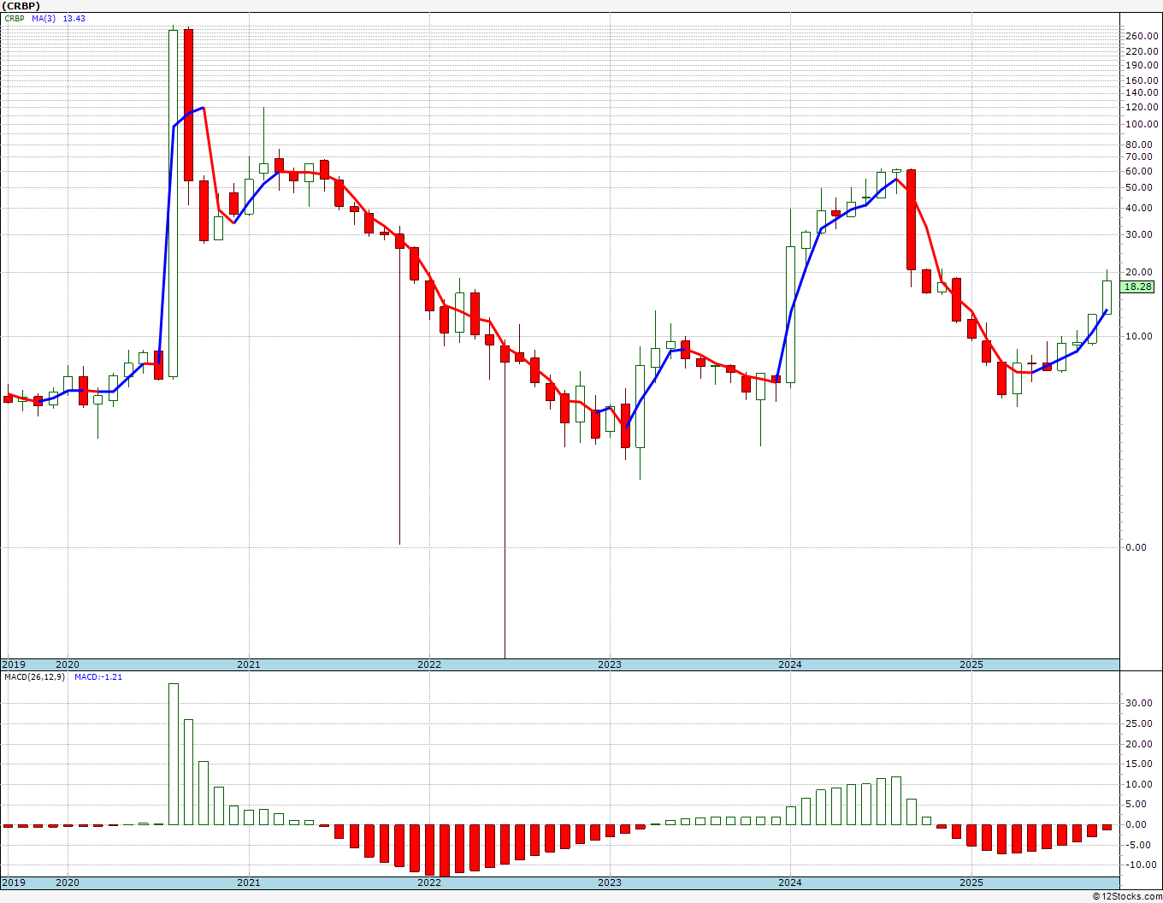The height and width of the screenshot is (903, 1163).
Task: Click 2022 on the MACD panel time axis
Action: point(429,882)
